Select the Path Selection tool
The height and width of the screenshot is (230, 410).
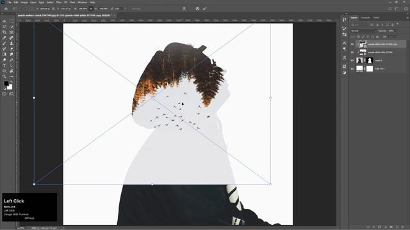point(12,65)
